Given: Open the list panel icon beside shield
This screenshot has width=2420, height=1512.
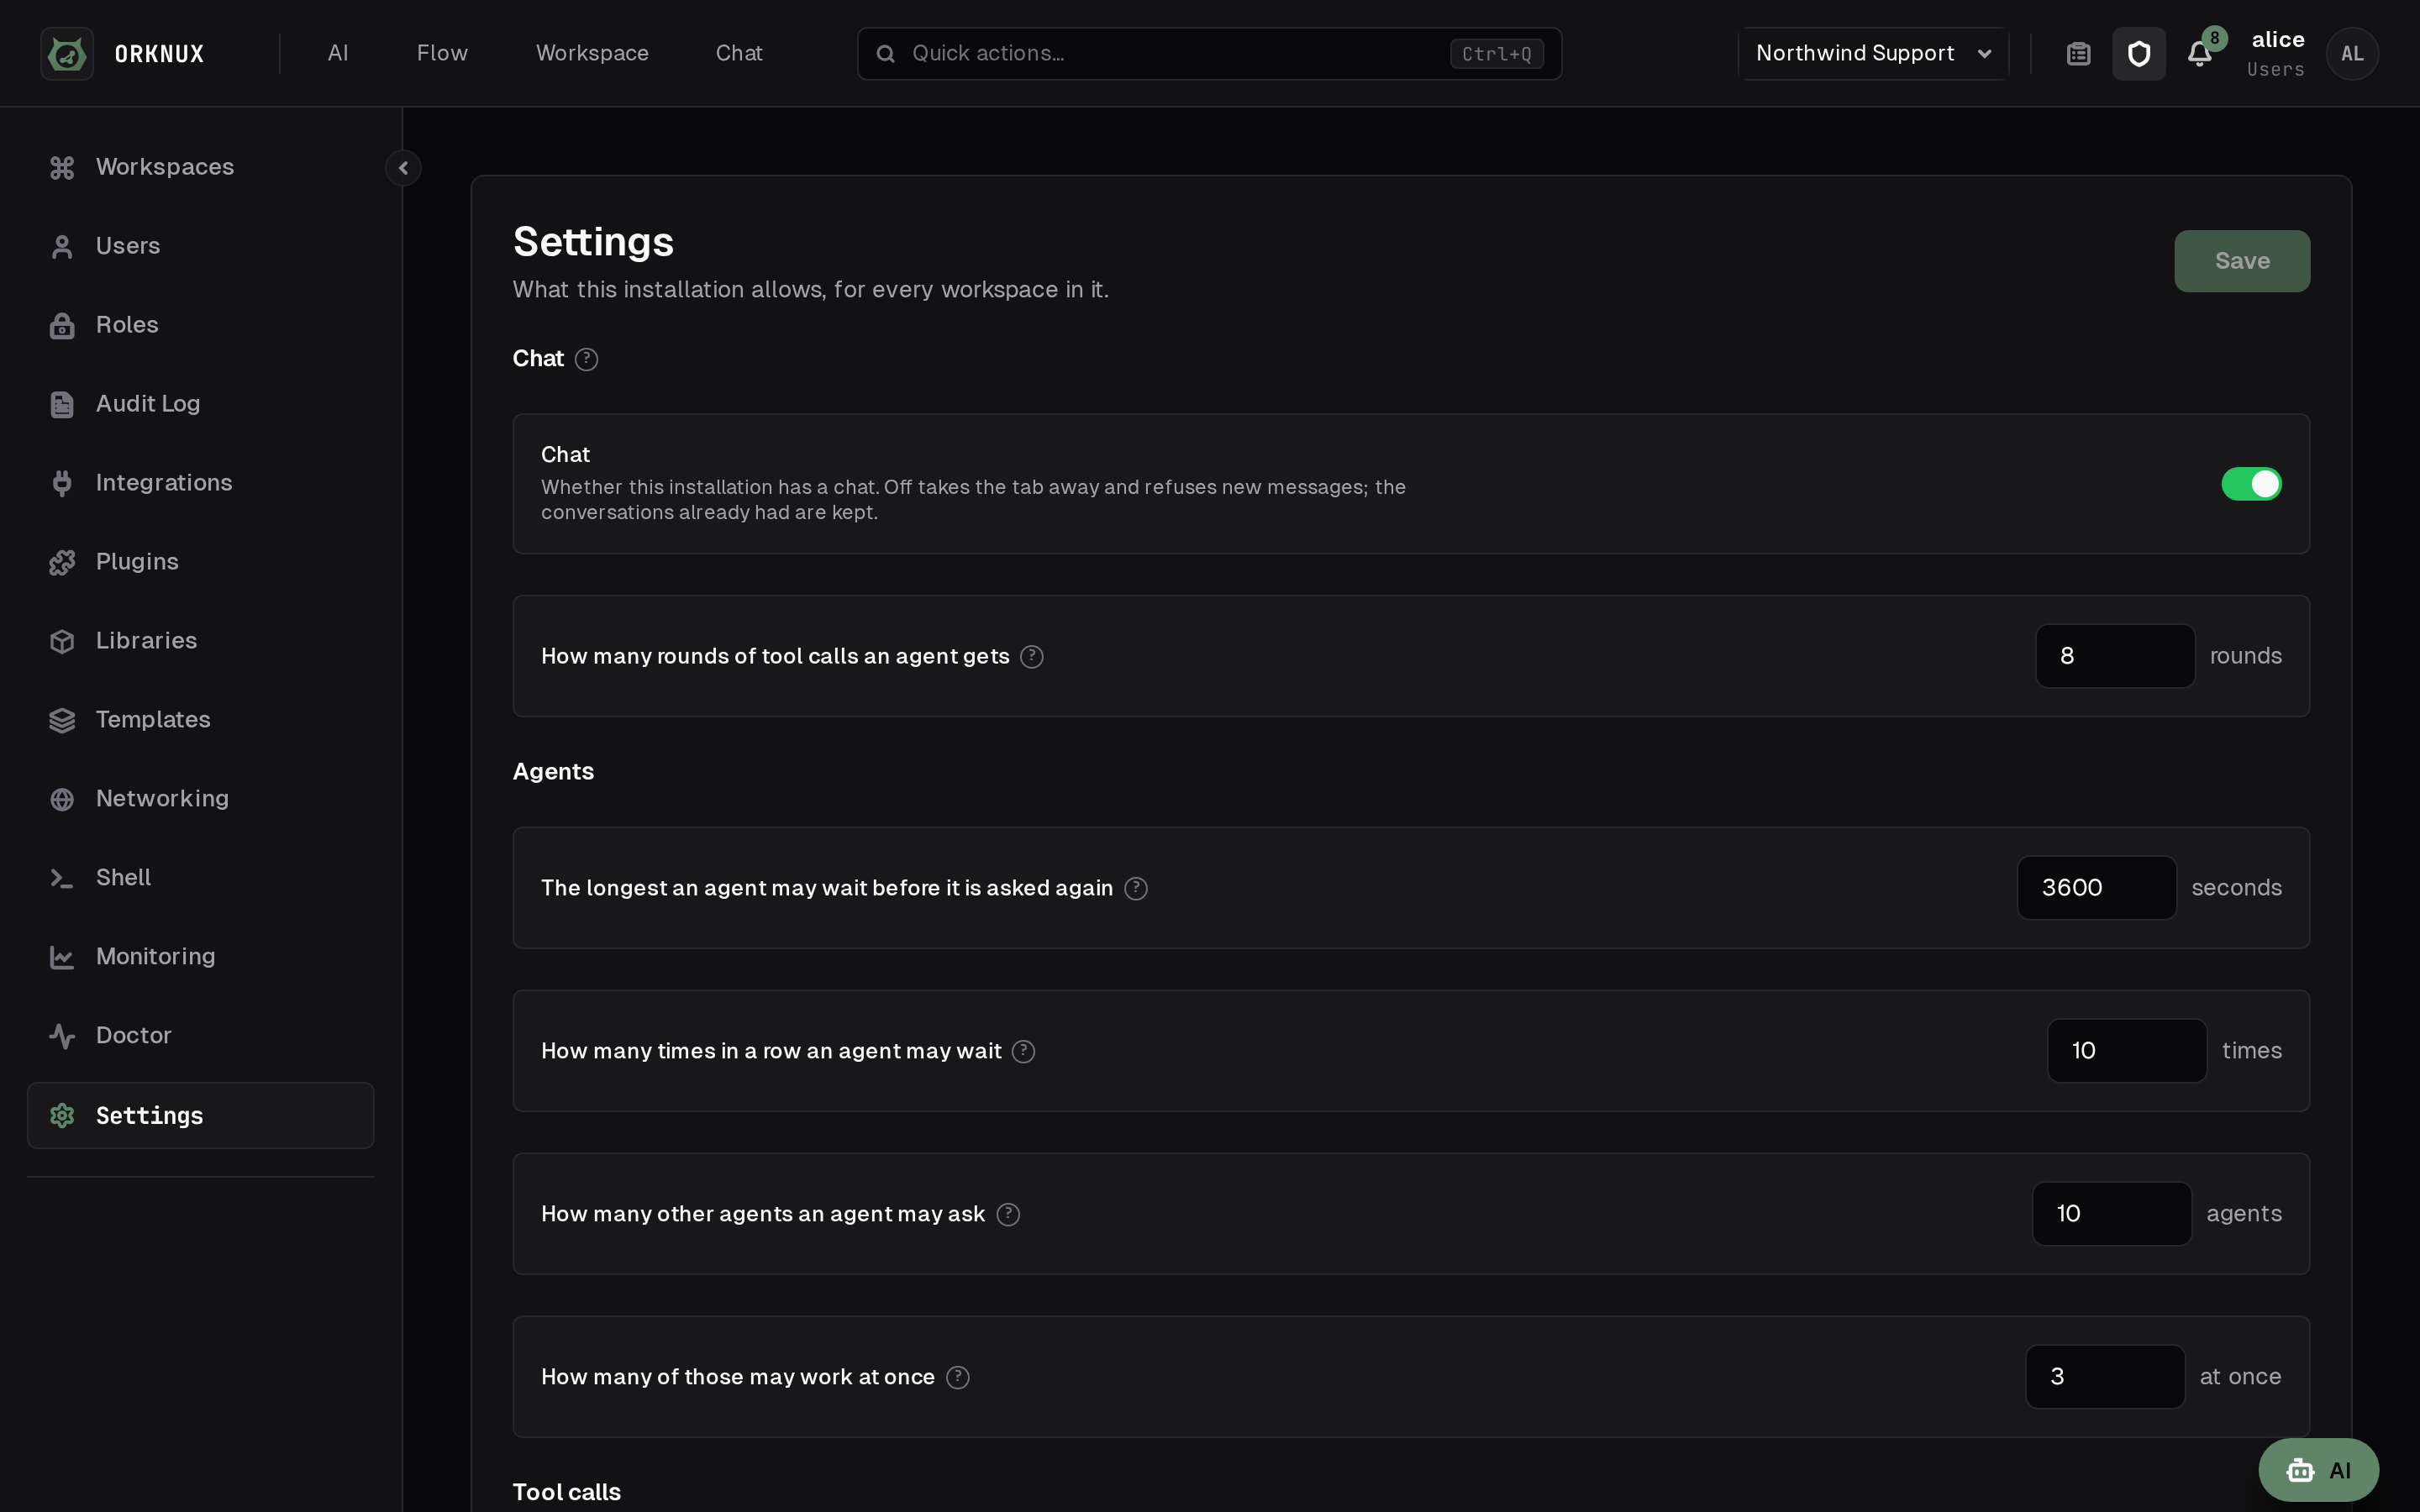Looking at the screenshot, I should (2079, 54).
